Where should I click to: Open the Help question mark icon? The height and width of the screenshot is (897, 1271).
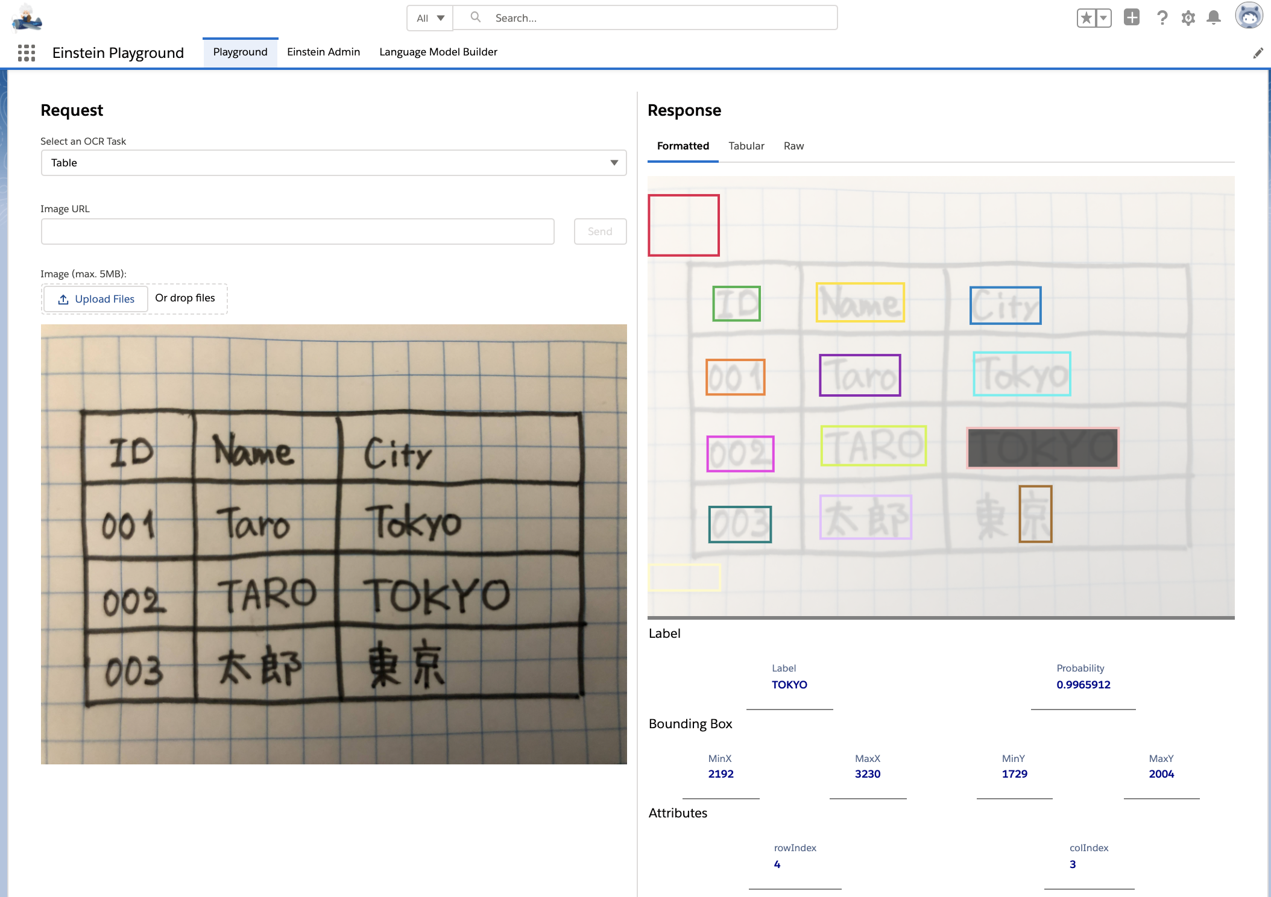point(1161,18)
